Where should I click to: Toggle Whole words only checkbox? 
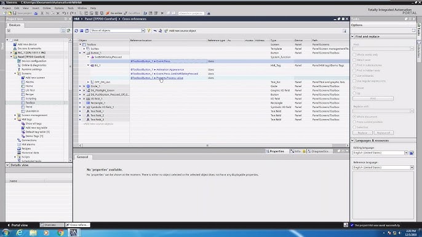click(x=354, y=55)
